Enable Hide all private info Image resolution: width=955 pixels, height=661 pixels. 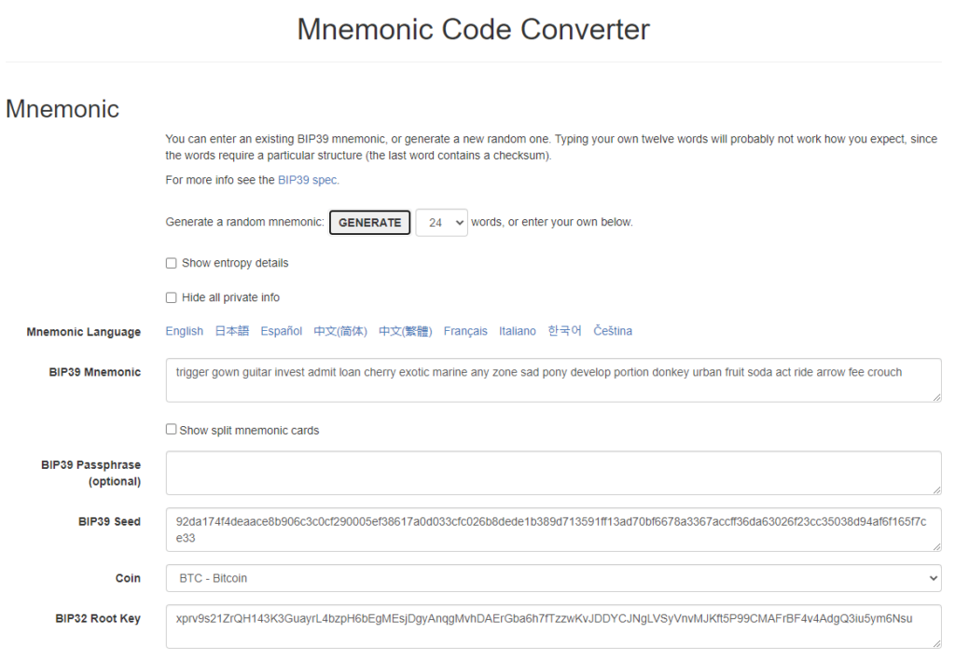click(x=172, y=296)
